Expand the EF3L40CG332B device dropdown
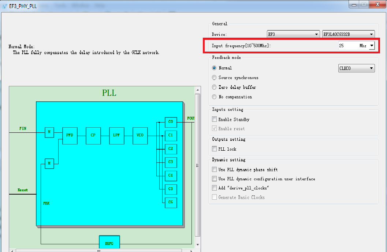The image size is (387, 252). click(348, 34)
